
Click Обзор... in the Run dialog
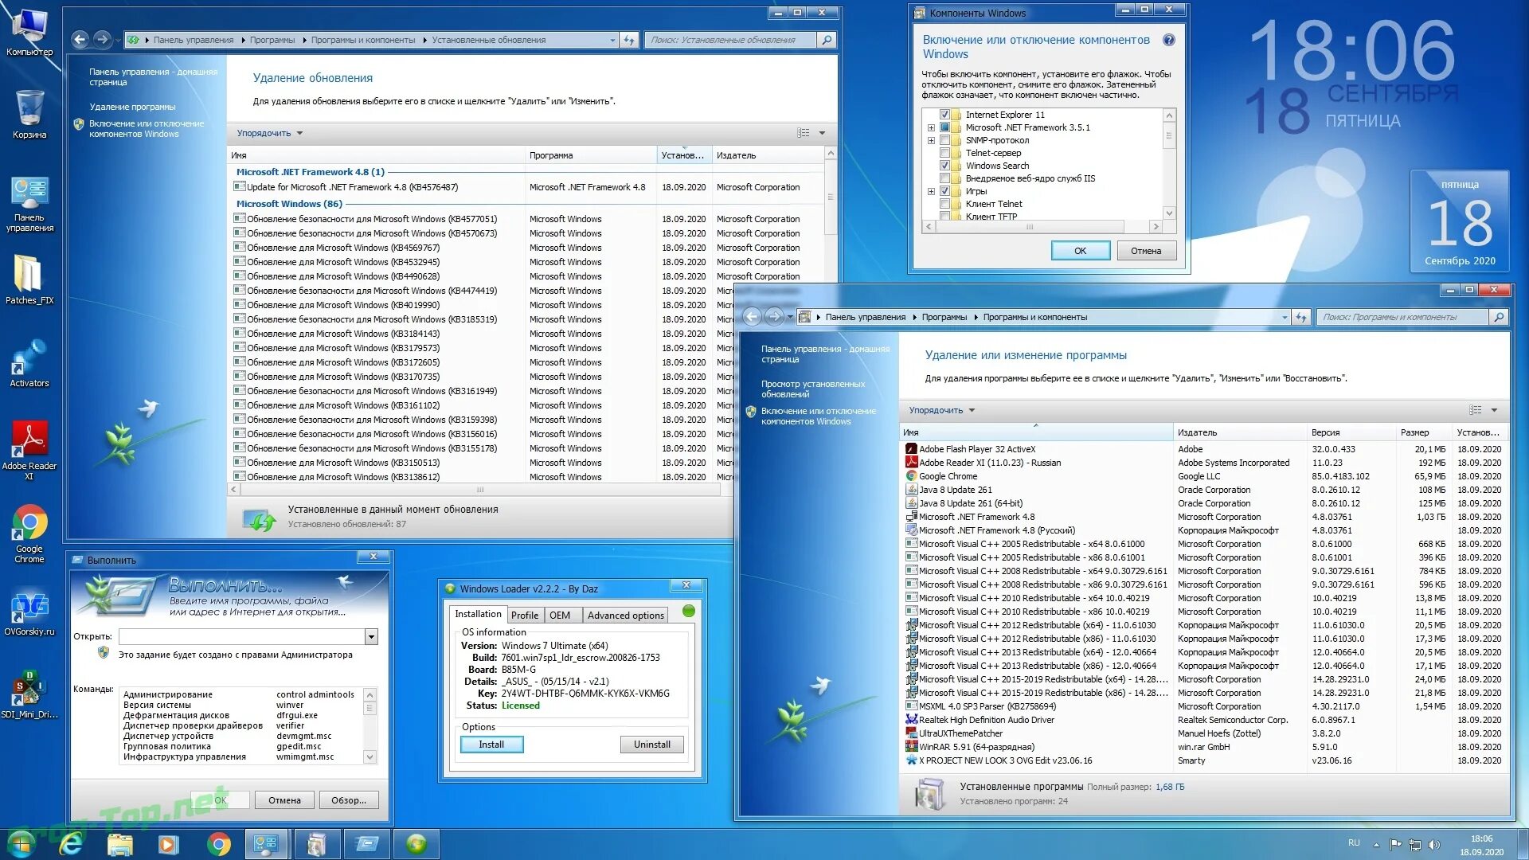(349, 800)
